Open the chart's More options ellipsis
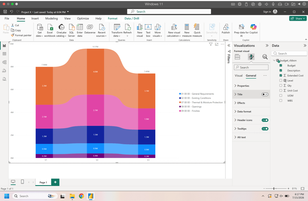 (x=222, y=44)
